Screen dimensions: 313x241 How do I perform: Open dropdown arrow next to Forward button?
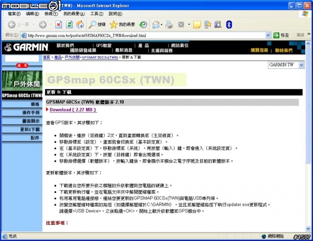[x=50, y=24]
